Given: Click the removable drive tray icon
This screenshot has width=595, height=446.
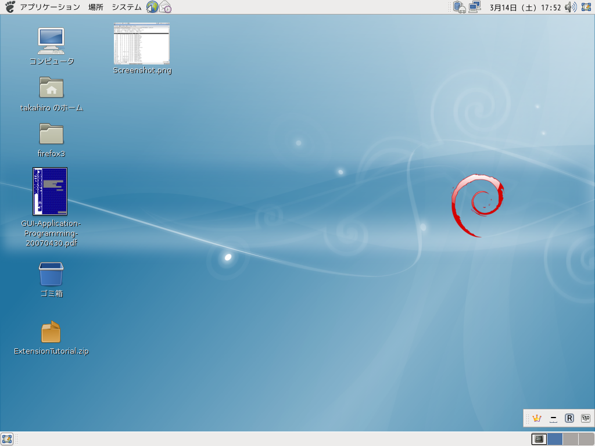Looking at the screenshot, I should 460,7.
